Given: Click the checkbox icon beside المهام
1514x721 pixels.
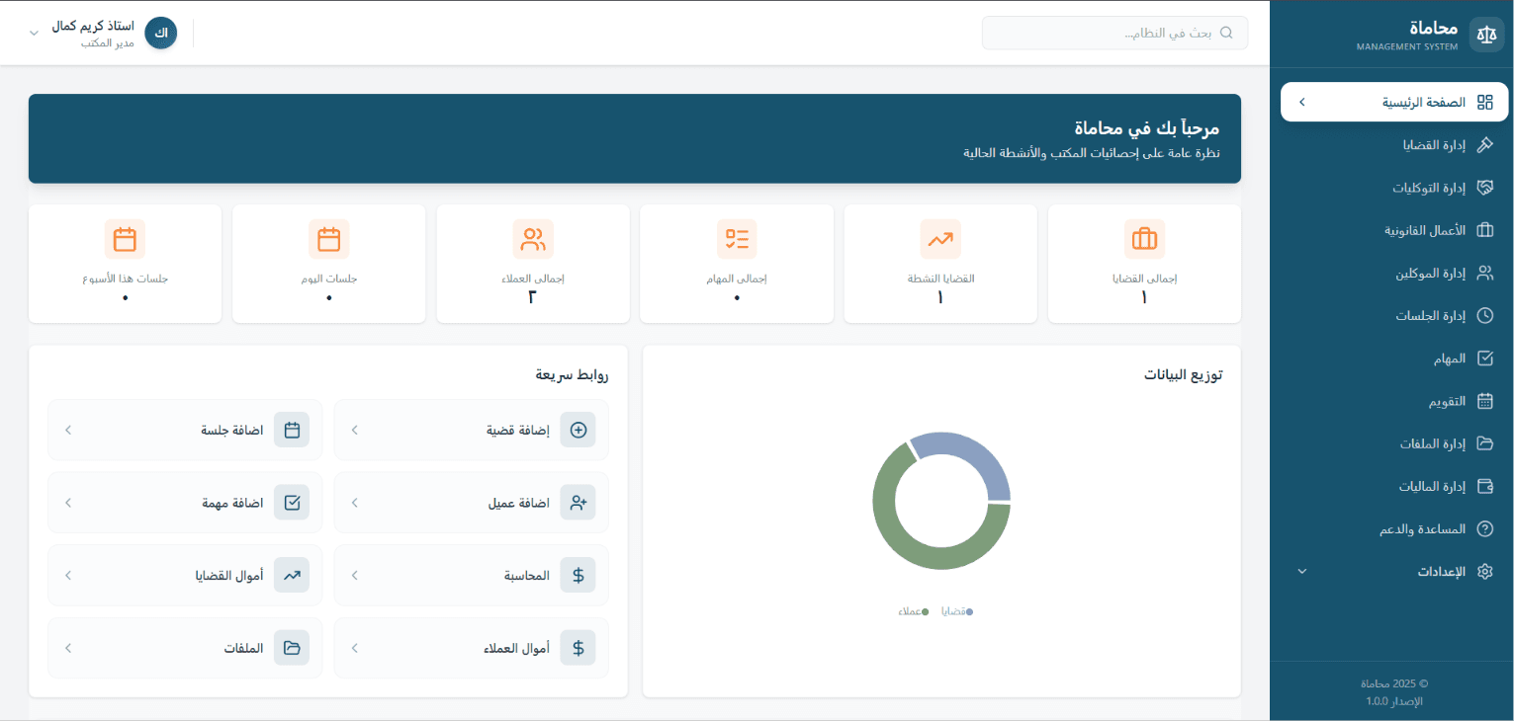Looking at the screenshot, I should coord(1484,359).
